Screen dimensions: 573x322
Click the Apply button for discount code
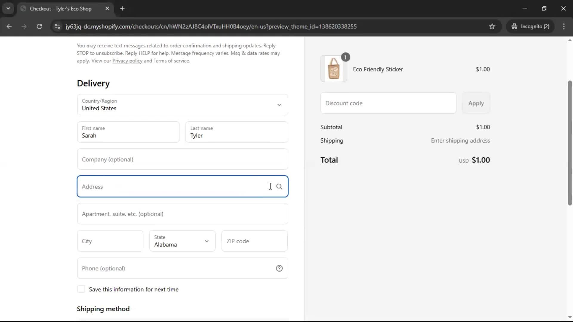[476, 103]
